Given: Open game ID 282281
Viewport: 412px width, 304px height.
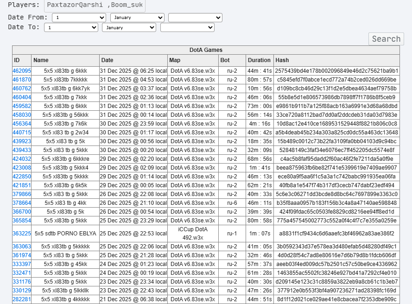Looking at the screenshot, I should (22, 299).
